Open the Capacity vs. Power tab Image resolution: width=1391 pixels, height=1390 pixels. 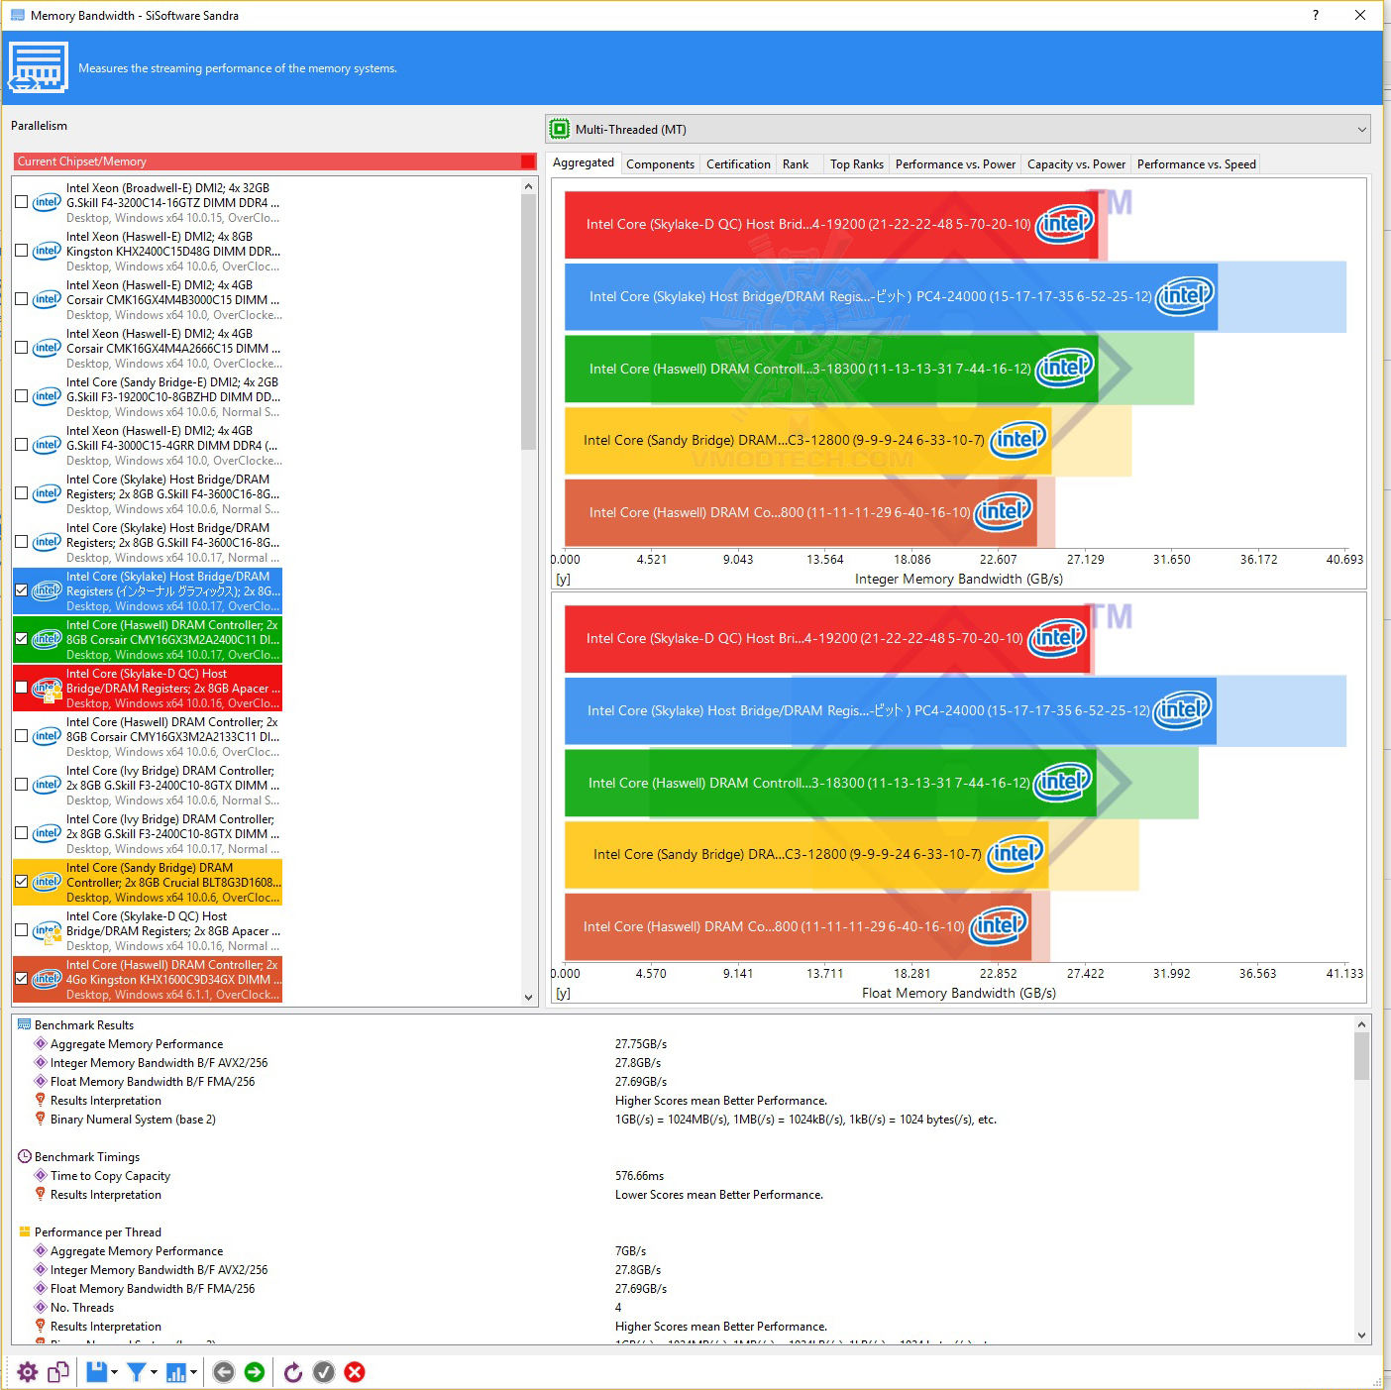click(x=1076, y=164)
